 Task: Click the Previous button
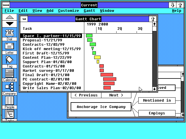coord(86,95)
